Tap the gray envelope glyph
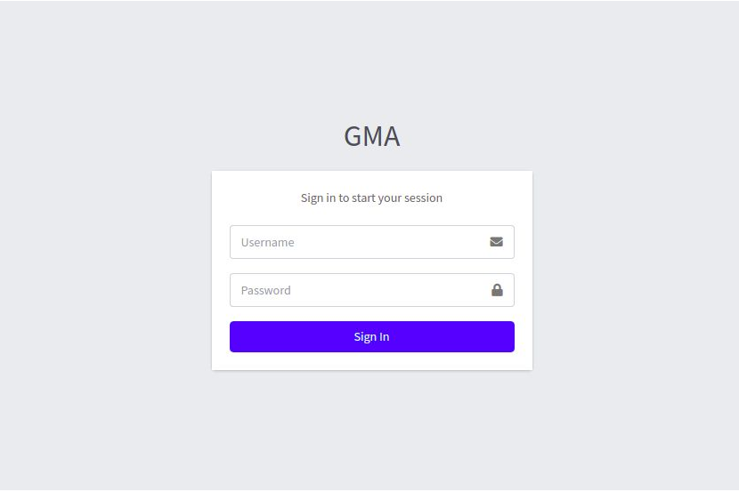 [x=496, y=242]
